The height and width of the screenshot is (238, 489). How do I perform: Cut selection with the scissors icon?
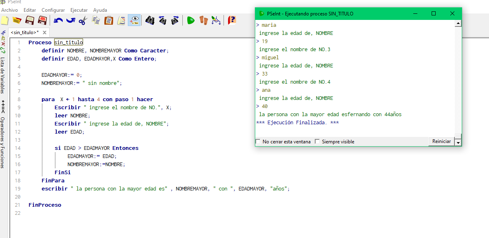click(83, 20)
